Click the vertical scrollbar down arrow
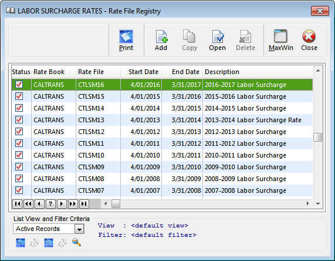 (318, 203)
